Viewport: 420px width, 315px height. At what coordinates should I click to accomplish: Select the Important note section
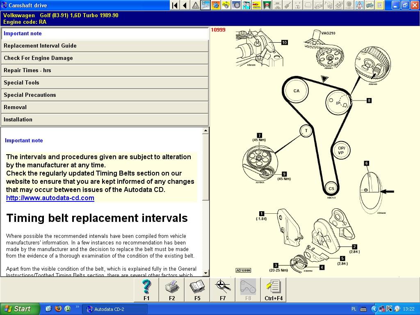point(105,34)
